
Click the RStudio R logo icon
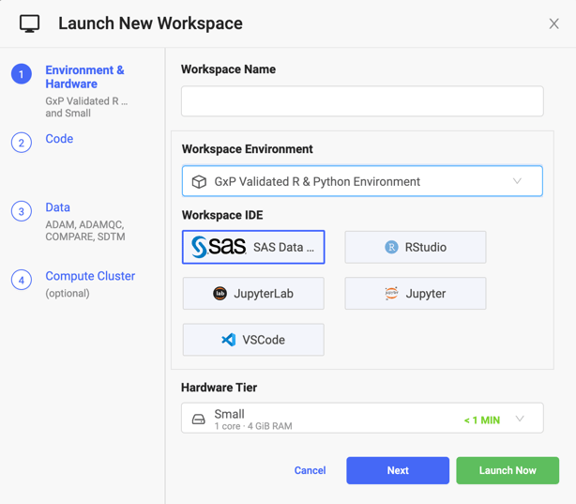[391, 247]
